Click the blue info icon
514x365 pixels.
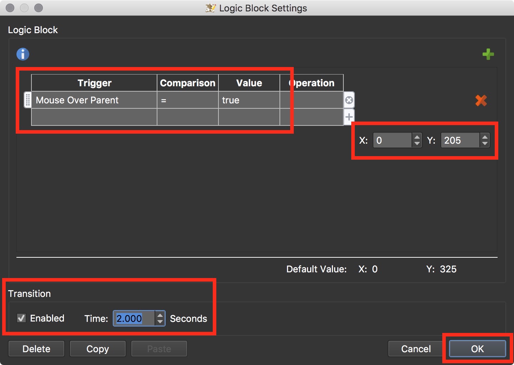[23, 54]
